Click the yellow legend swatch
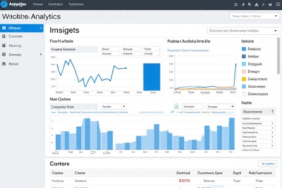The height and width of the screenshot is (188, 282). click(x=244, y=79)
